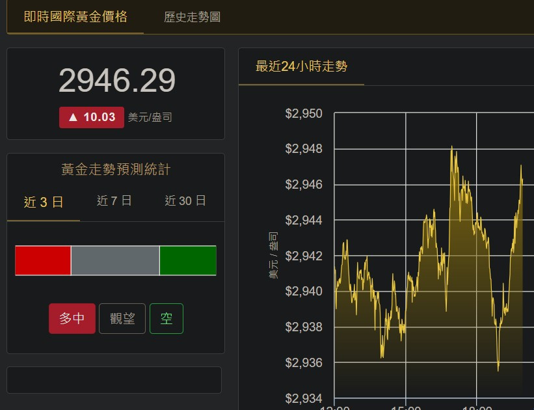
Task: Click the 多中 vote button
Action: 72,318
